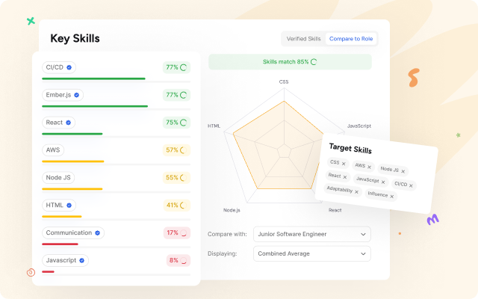Click the verified badge on CI/CD skill

(69, 67)
